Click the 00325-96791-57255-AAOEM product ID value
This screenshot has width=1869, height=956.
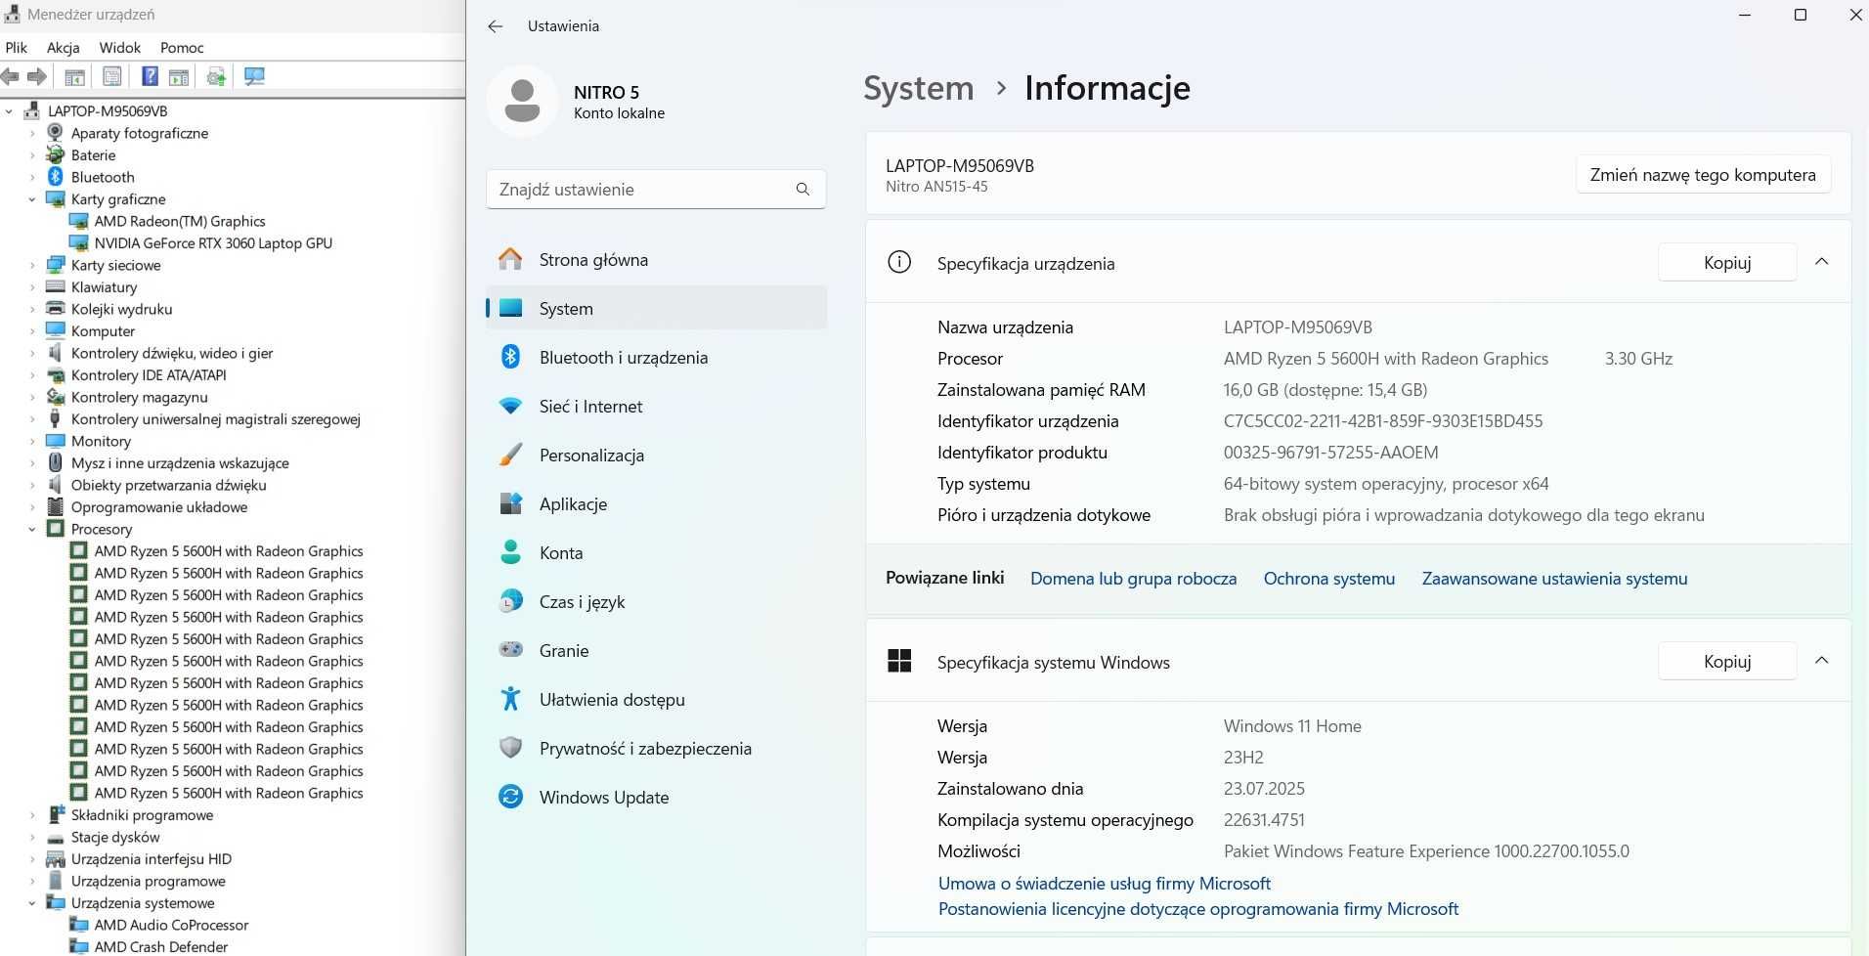coord(1331,453)
